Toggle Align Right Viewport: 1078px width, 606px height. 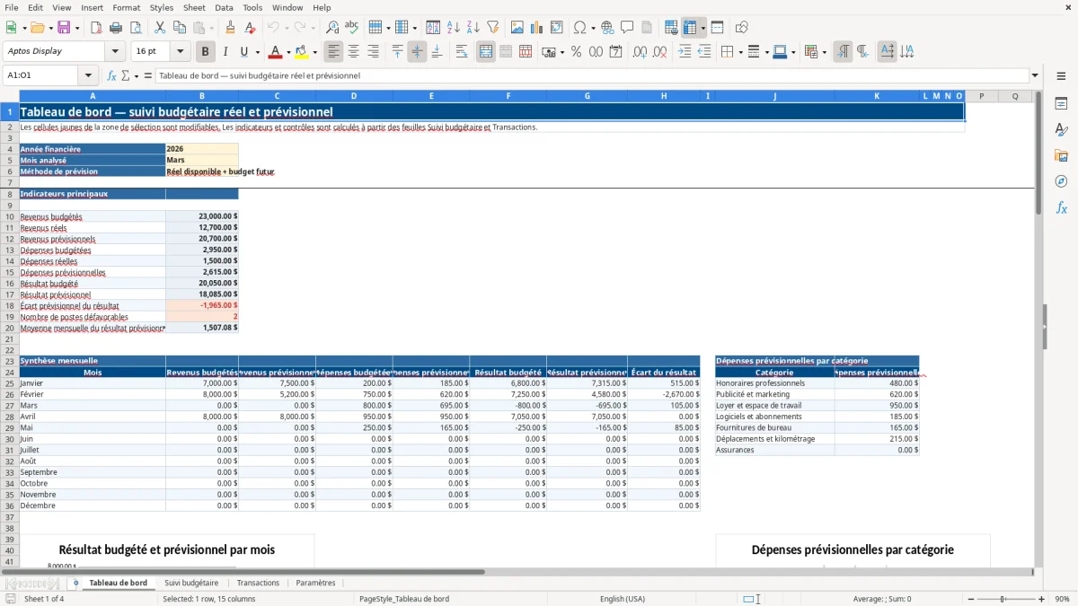(x=373, y=52)
